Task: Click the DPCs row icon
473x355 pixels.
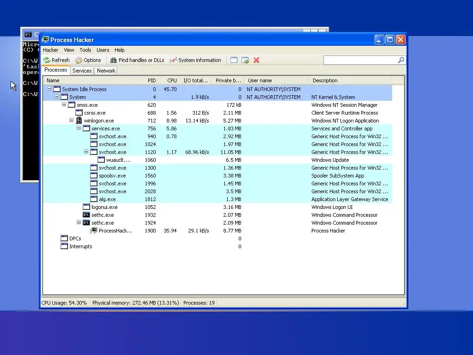Action: point(64,238)
